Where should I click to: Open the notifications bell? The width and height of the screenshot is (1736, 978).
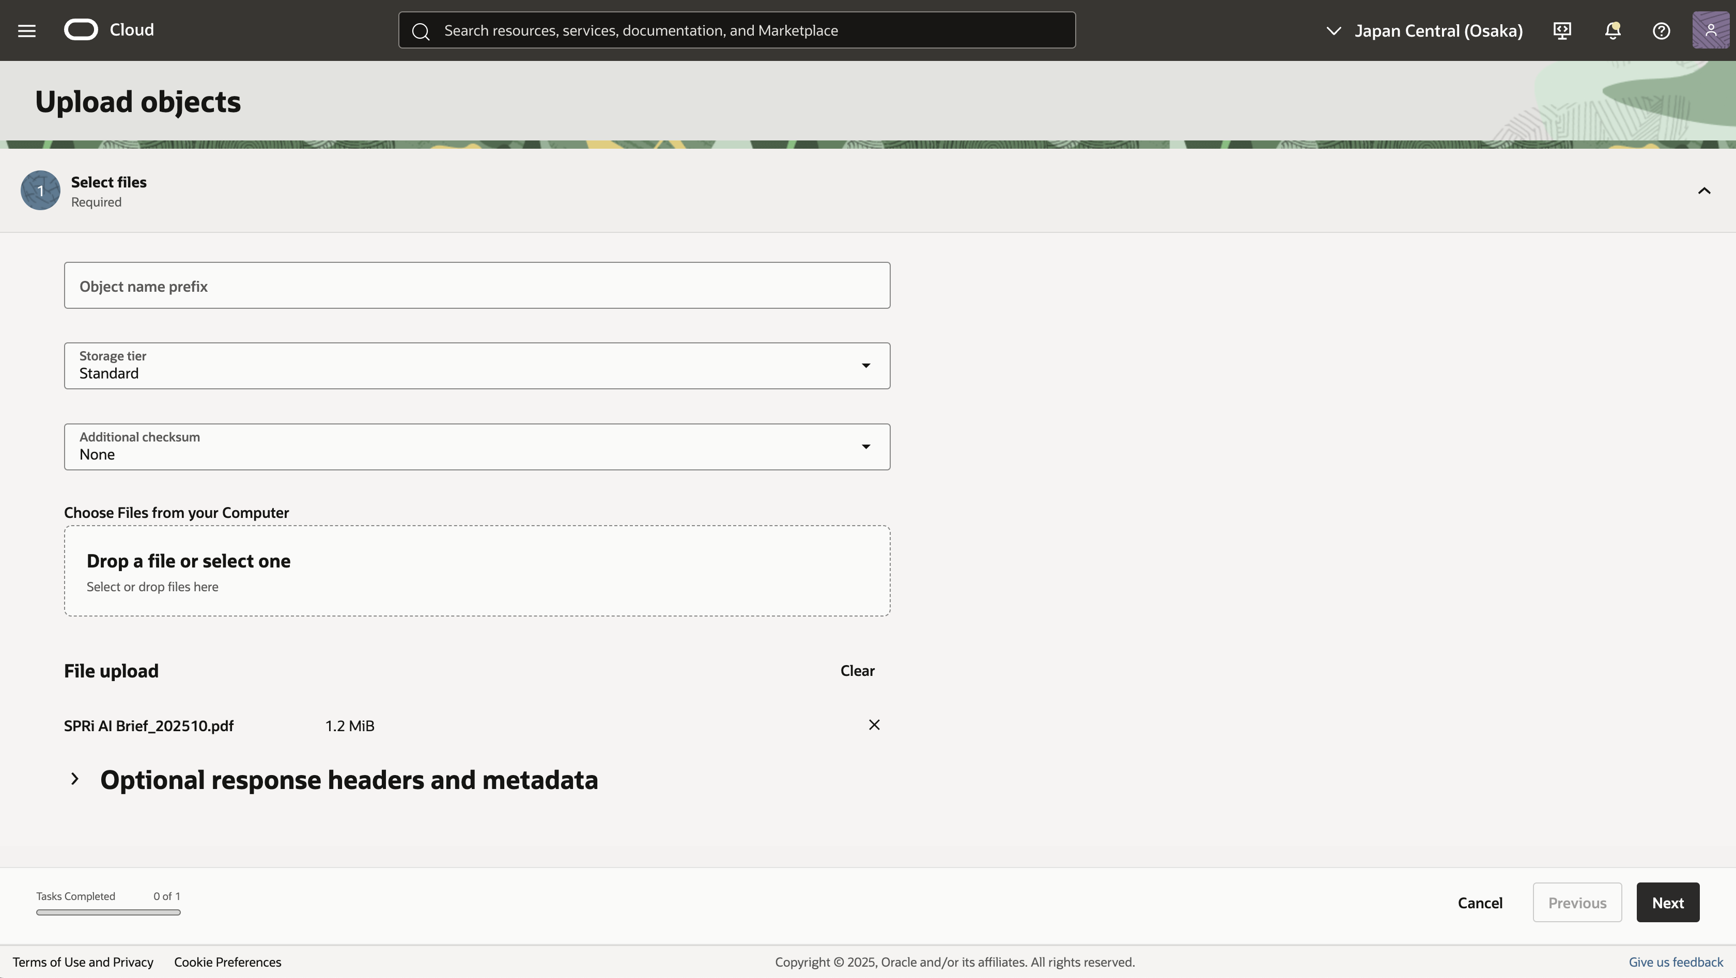tap(1612, 30)
